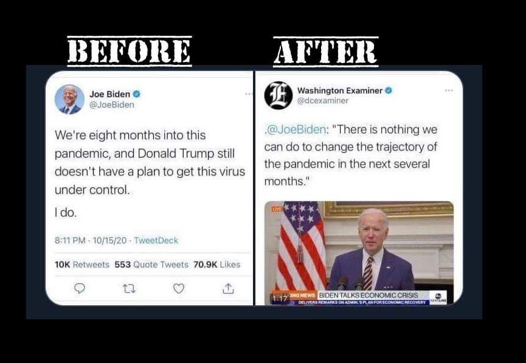Expand more options on Examiner tweet

[x=449, y=90]
